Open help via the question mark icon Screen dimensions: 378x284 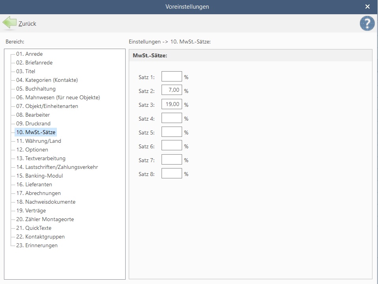coord(367,23)
